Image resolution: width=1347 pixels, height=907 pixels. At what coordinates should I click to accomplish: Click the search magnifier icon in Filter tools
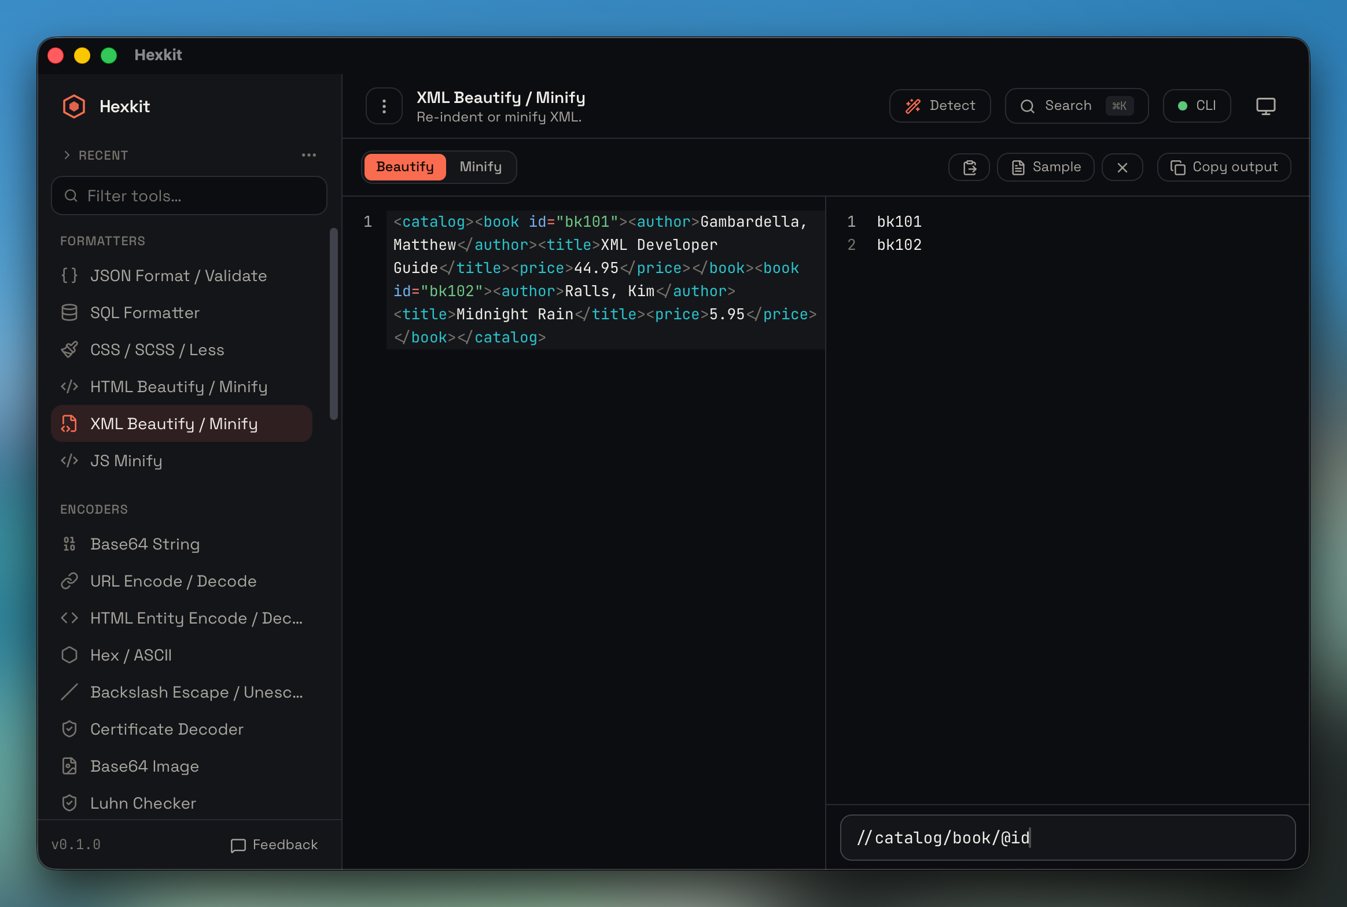71,196
